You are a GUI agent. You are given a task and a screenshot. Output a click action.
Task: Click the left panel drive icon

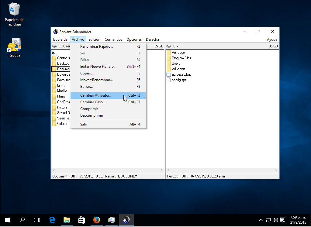54,46
